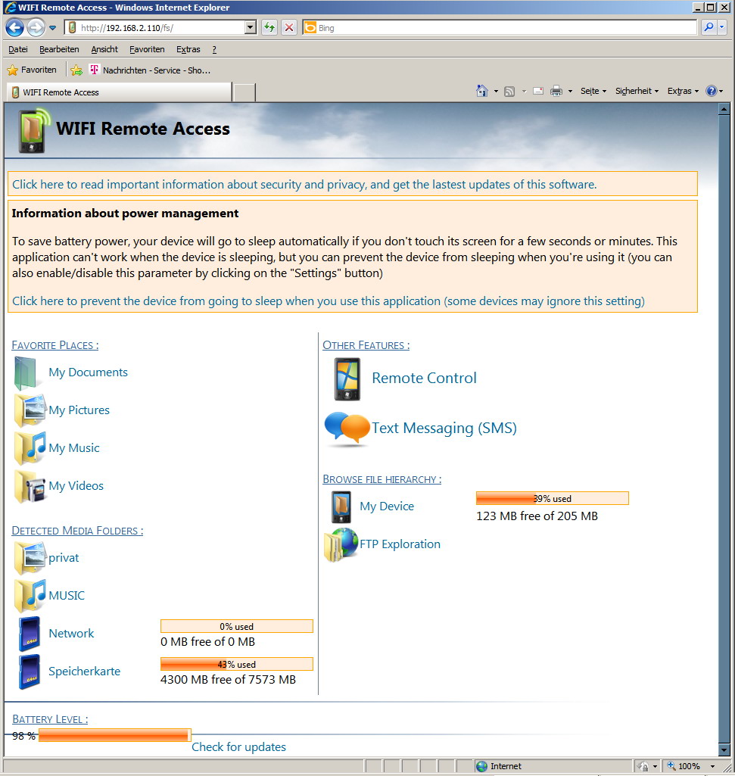The image size is (735, 776).
Task: Click the green Refresh page icon
Action: click(269, 28)
